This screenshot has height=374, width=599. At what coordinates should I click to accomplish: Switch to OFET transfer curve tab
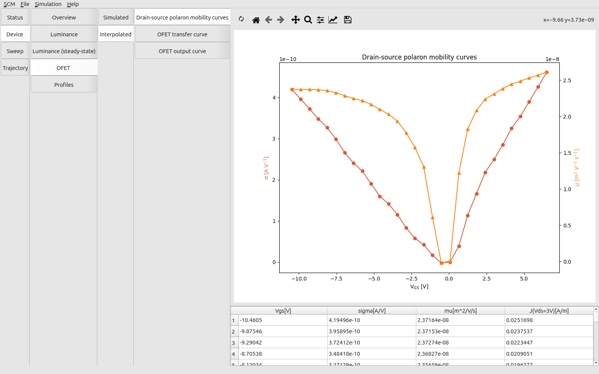(182, 34)
